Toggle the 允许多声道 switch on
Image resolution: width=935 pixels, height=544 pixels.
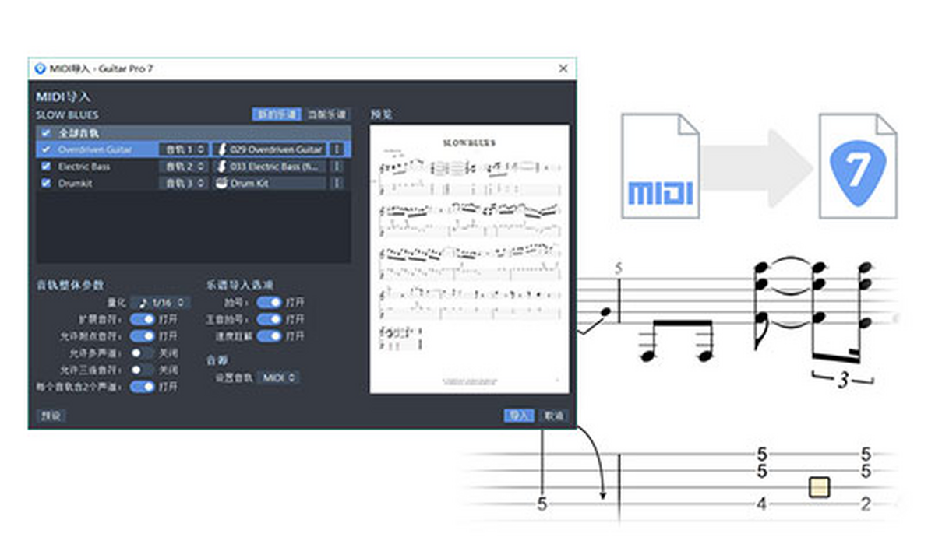(x=142, y=353)
